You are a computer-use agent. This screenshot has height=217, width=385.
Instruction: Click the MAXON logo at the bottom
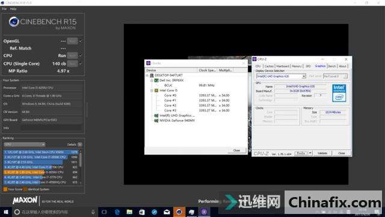click(25, 200)
